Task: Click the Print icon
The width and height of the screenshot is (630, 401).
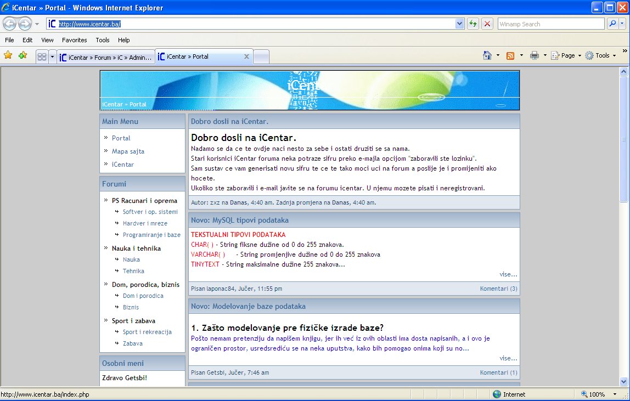Action: (x=535, y=55)
